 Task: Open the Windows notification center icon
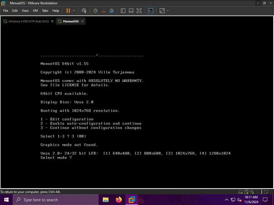tap(265, 200)
